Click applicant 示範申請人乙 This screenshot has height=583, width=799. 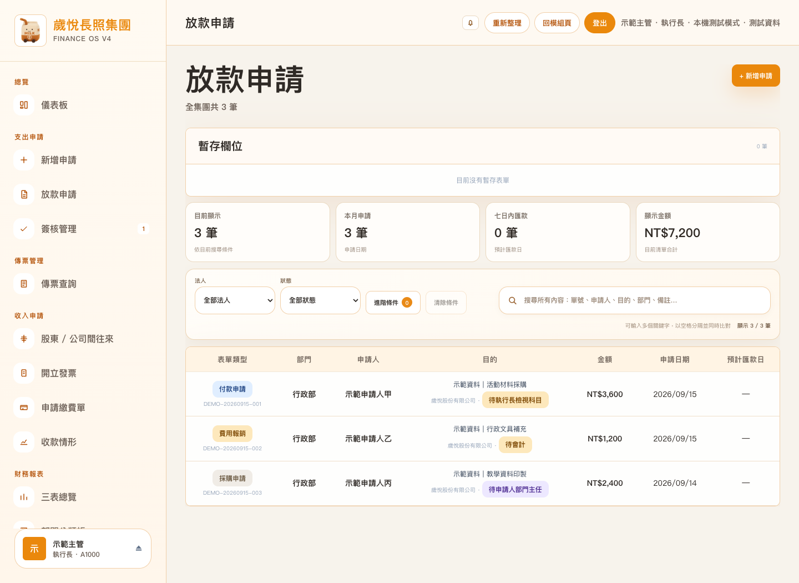pos(368,439)
